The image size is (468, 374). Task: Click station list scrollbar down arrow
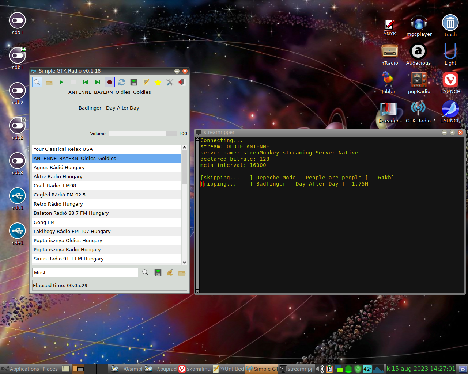click(184, 262)
